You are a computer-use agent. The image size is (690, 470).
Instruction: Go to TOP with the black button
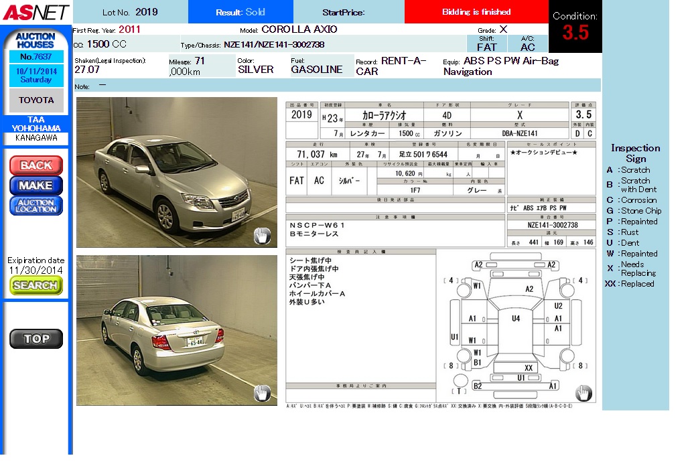click(36, 339)
